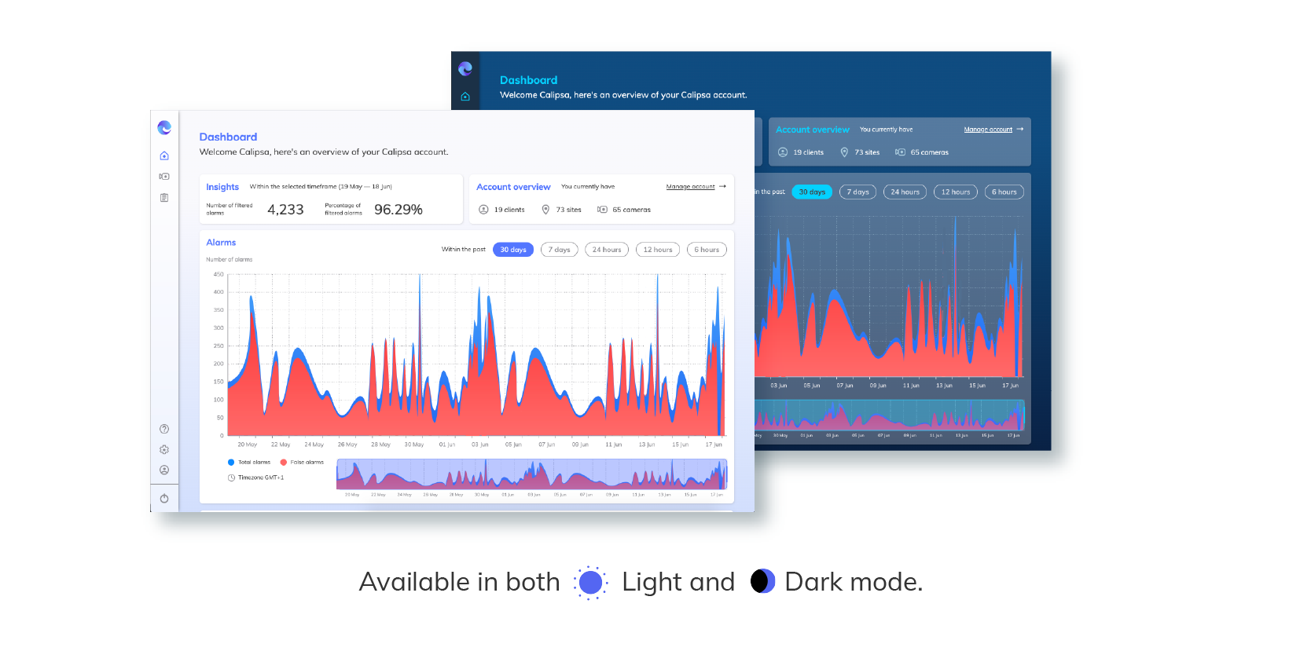
Task: Open the help question-mark icon in sidebar
Action: 164,429
